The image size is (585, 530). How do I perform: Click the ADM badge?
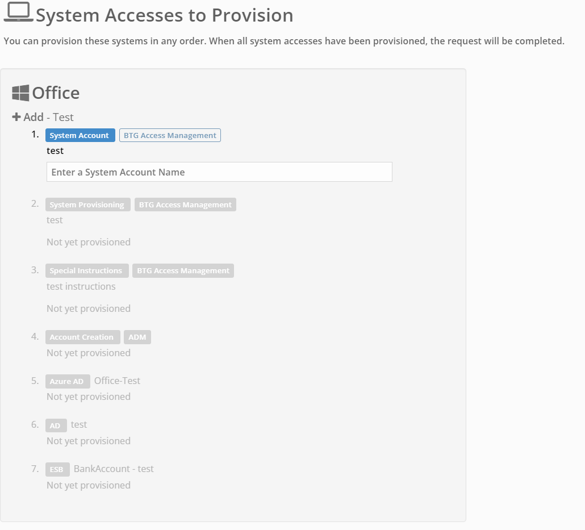tap(137, 337)
